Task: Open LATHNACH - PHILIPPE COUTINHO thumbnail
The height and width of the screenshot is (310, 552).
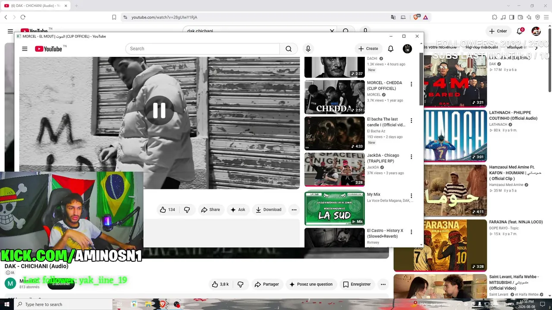Action: (x=455, y=136)
